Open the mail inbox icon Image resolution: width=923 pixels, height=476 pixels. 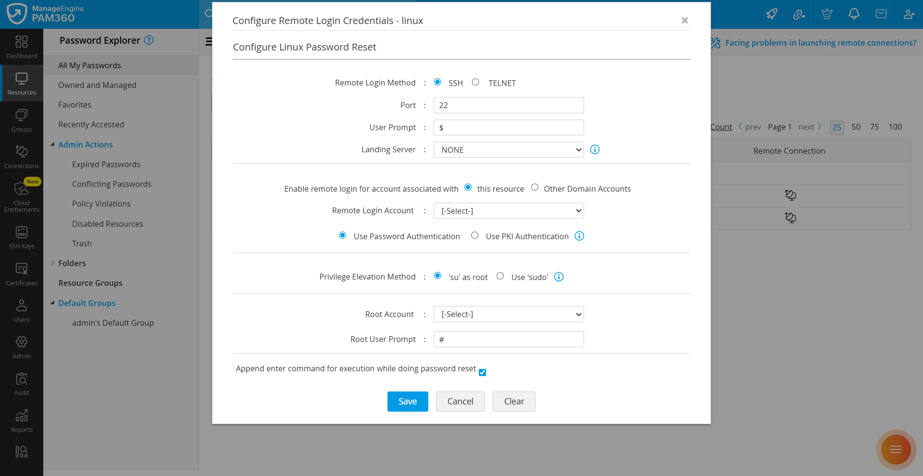click(881, 14)
